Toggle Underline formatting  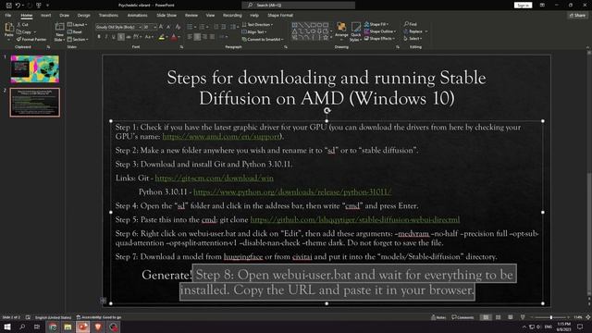coord(113,37)
